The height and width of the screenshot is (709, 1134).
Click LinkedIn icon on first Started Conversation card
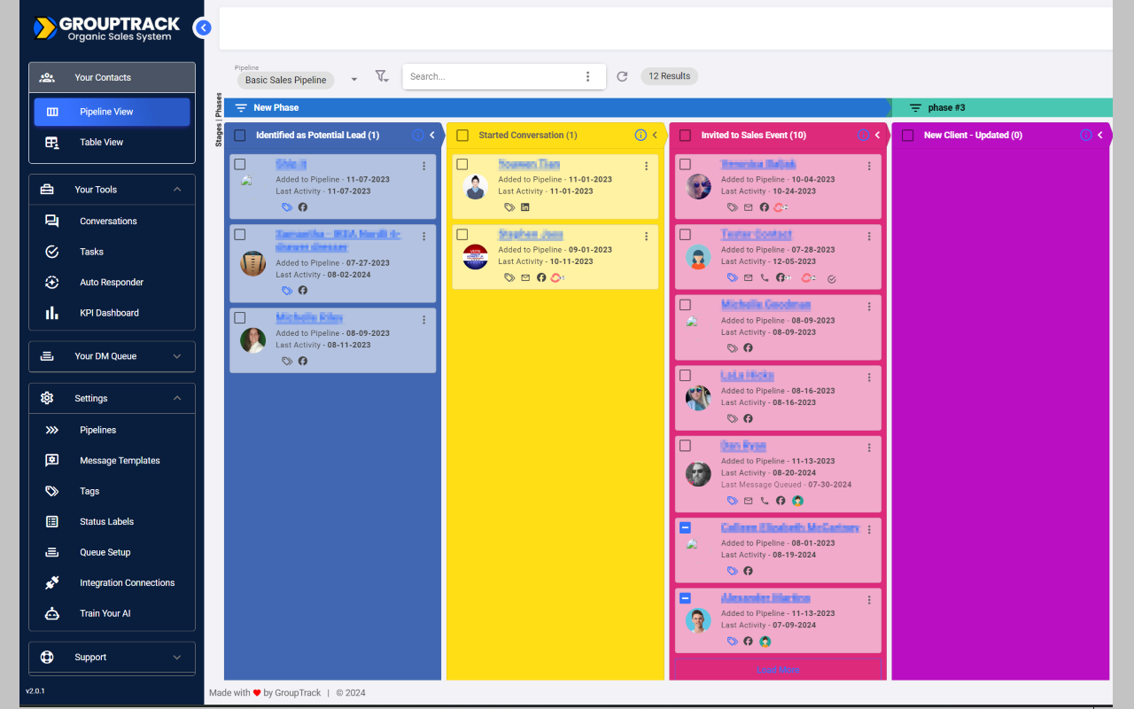pyautogui.click(x=525, y=207)
